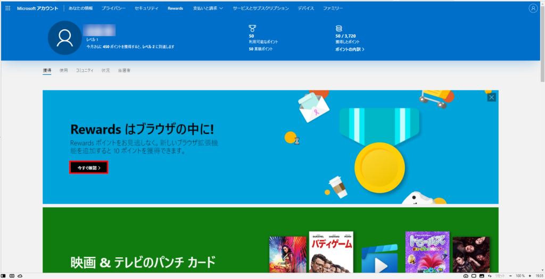Open ポイントの内訳 points breakdown chevron link
Image resolution: width=545 pixels, height=279 pixels.
pyautogui.click(x=350, y=49)
